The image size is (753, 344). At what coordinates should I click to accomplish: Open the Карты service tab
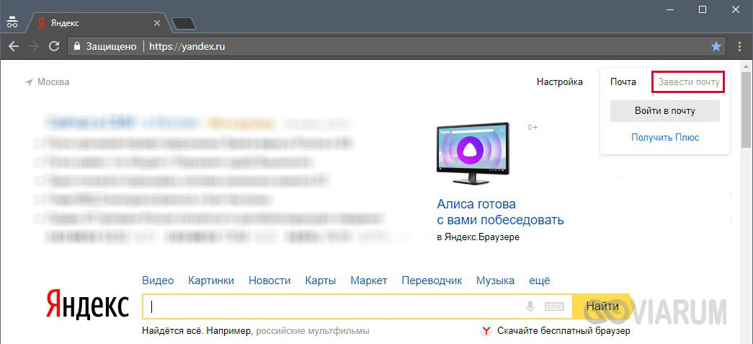tap(321, 281)
